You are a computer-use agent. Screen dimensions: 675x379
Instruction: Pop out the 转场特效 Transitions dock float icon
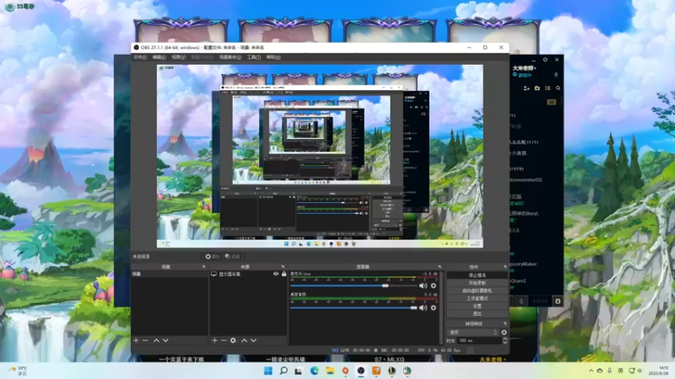505,323
